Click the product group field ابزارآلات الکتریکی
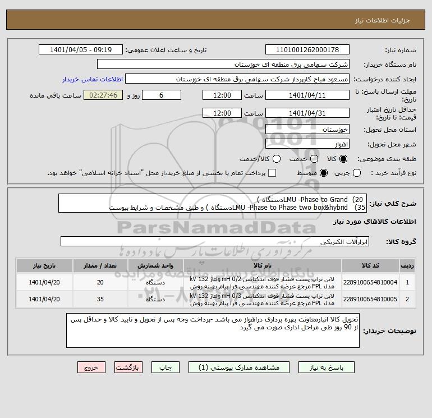The height and width of the screenshot is (418, 432). pyautogui.click(x=215, y=241)
